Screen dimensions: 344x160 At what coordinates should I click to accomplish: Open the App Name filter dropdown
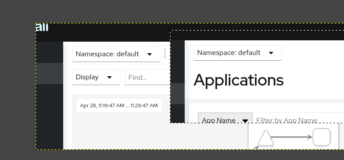tap(225, 118)
